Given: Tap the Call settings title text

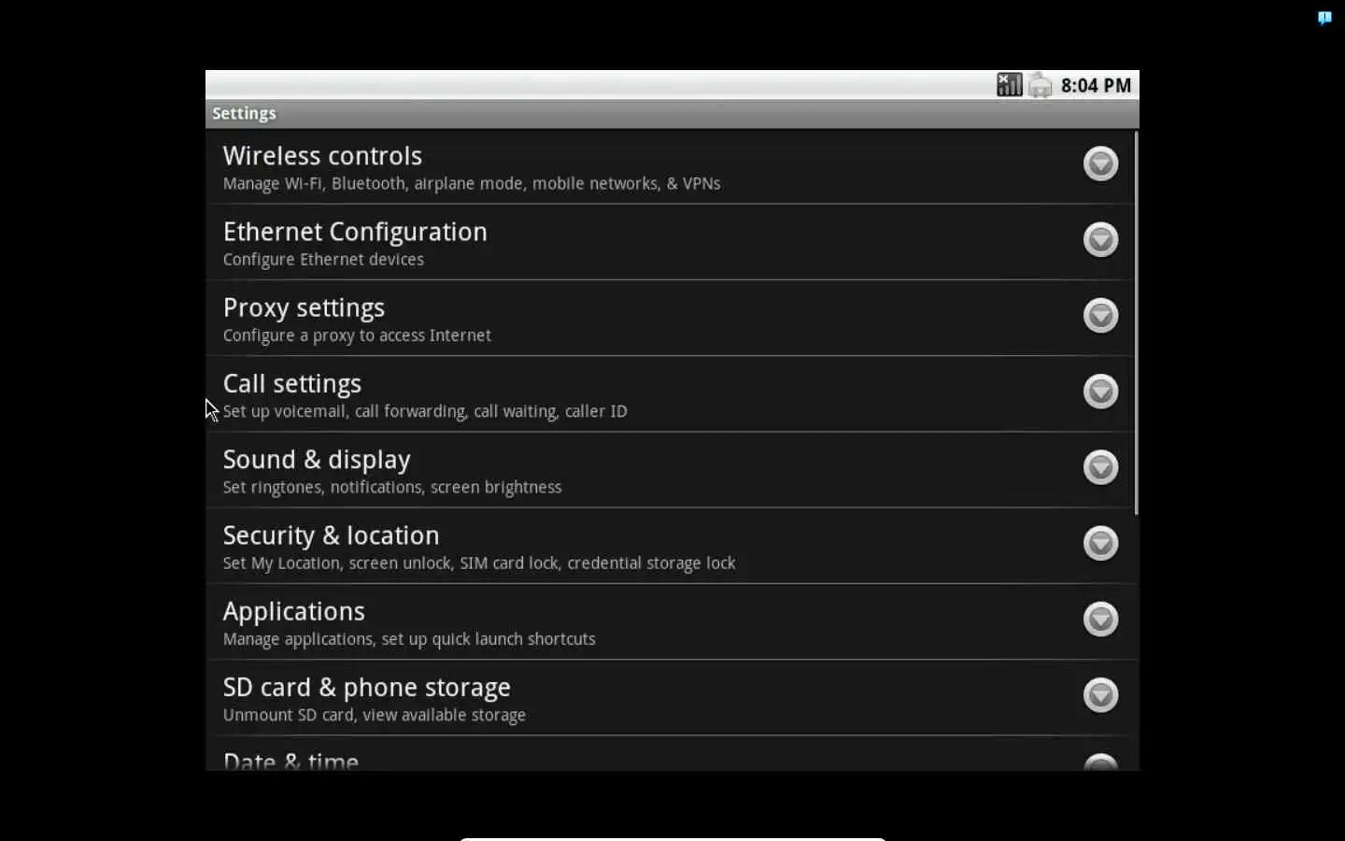Looking at the screenshot, I should tap(292, 384).
